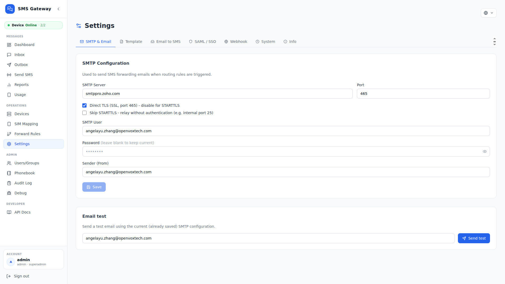
Task: Switch to the SAML / SSO tab
Action: pos(203,42)
